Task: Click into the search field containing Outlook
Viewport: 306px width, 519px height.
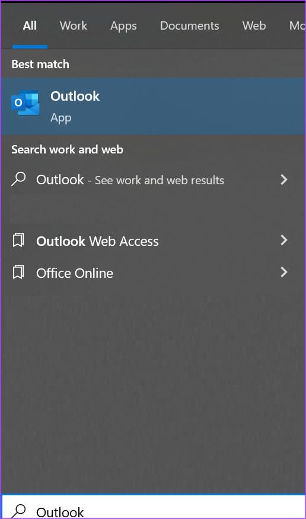Action: tap(153, 507)
